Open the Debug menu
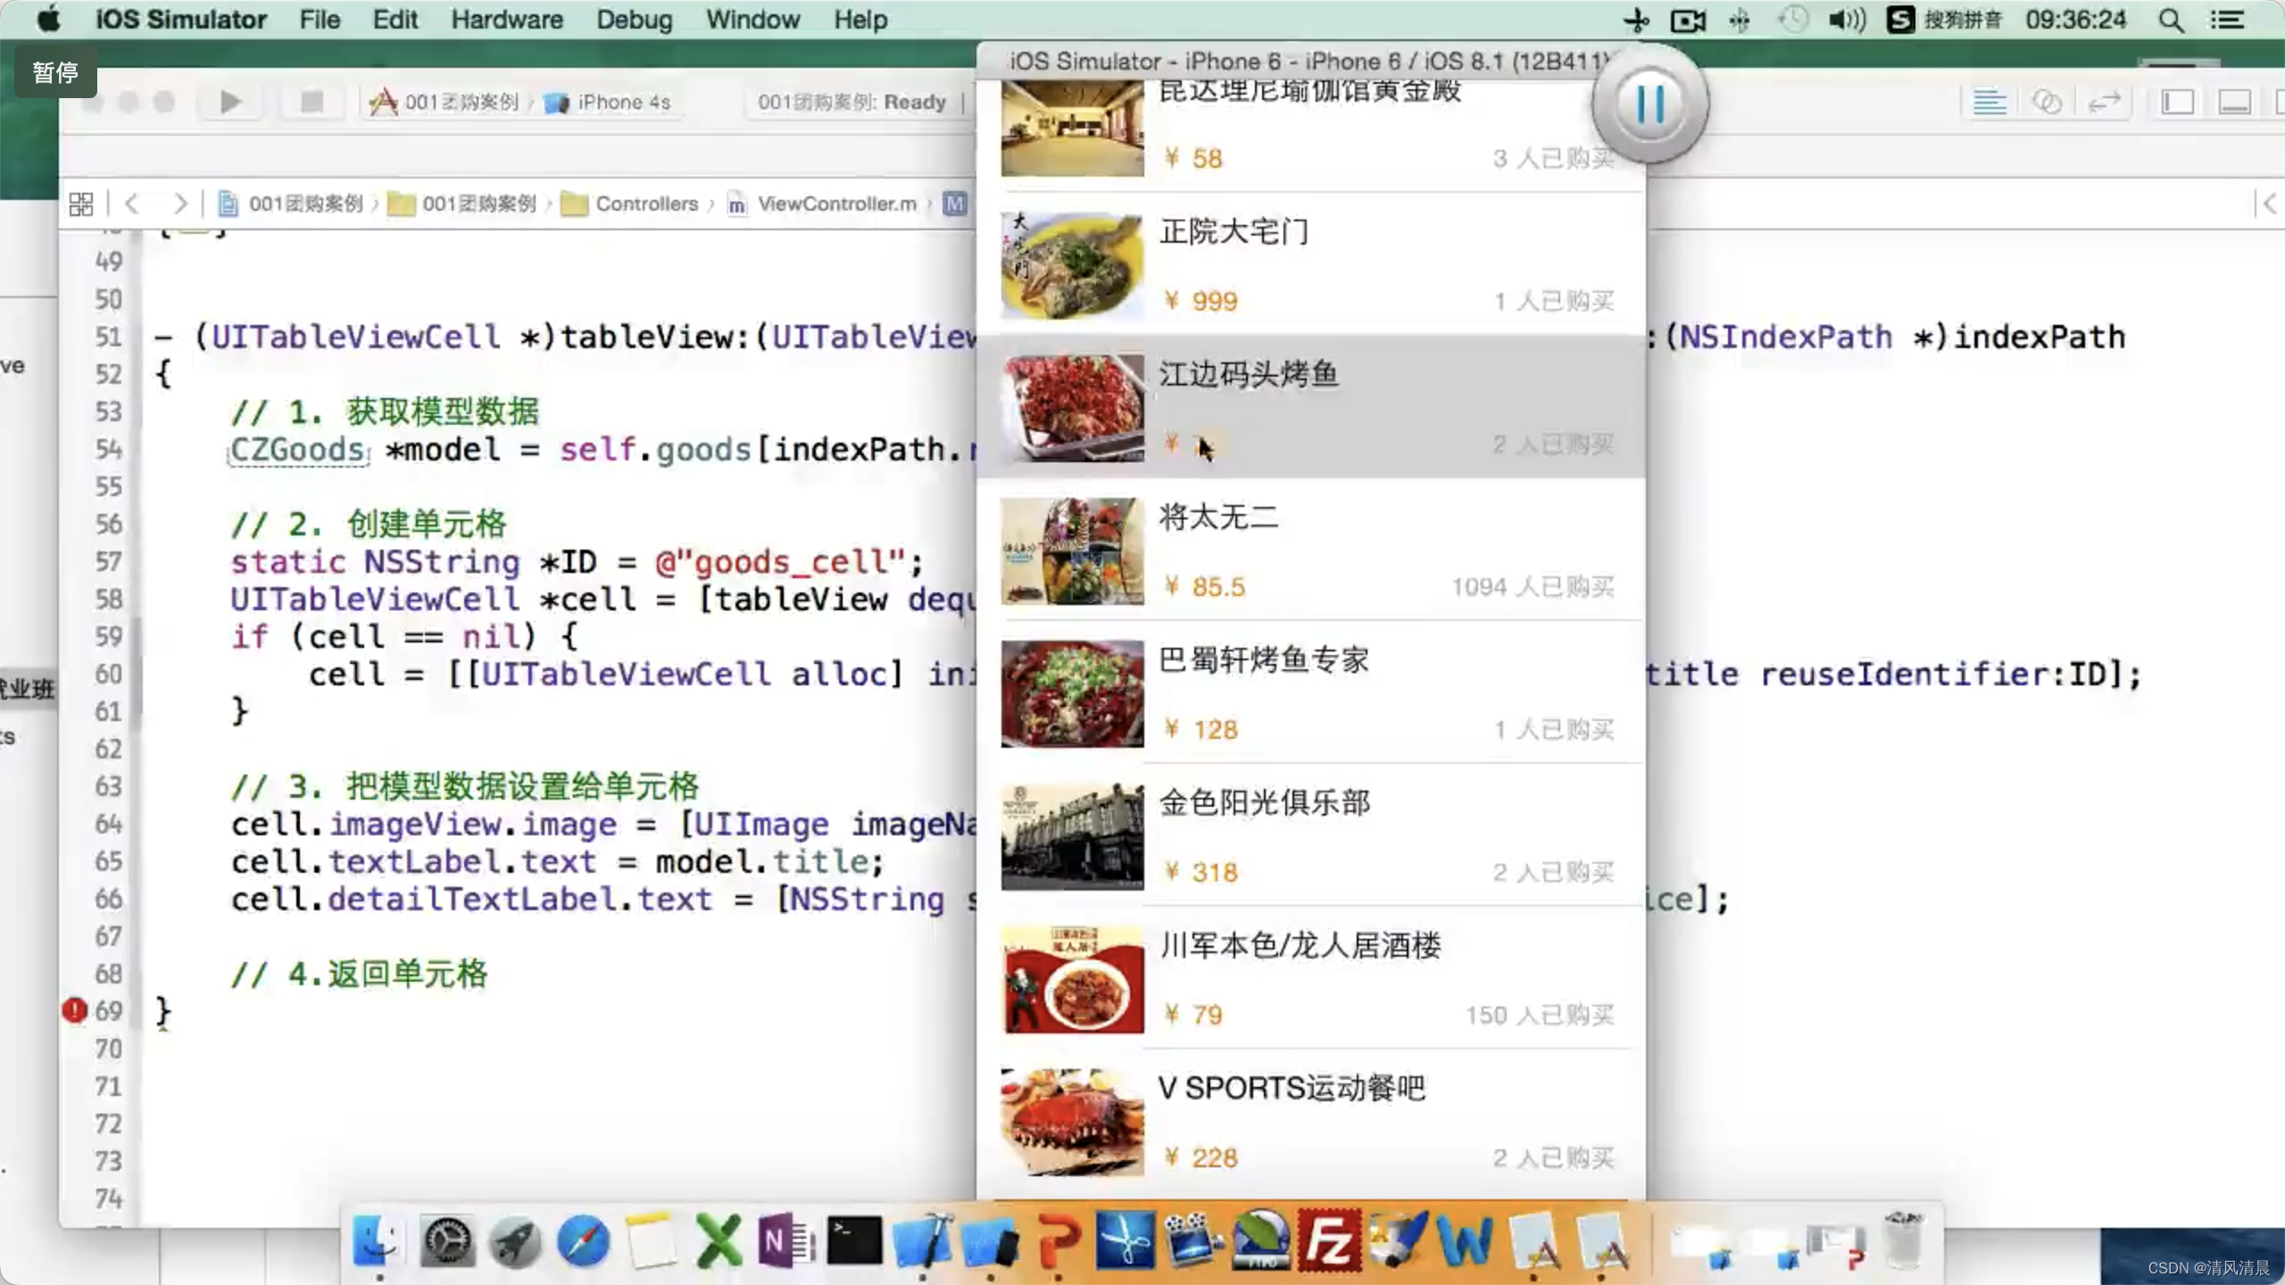This screenshot has width=2285, height=1285. 634,20
